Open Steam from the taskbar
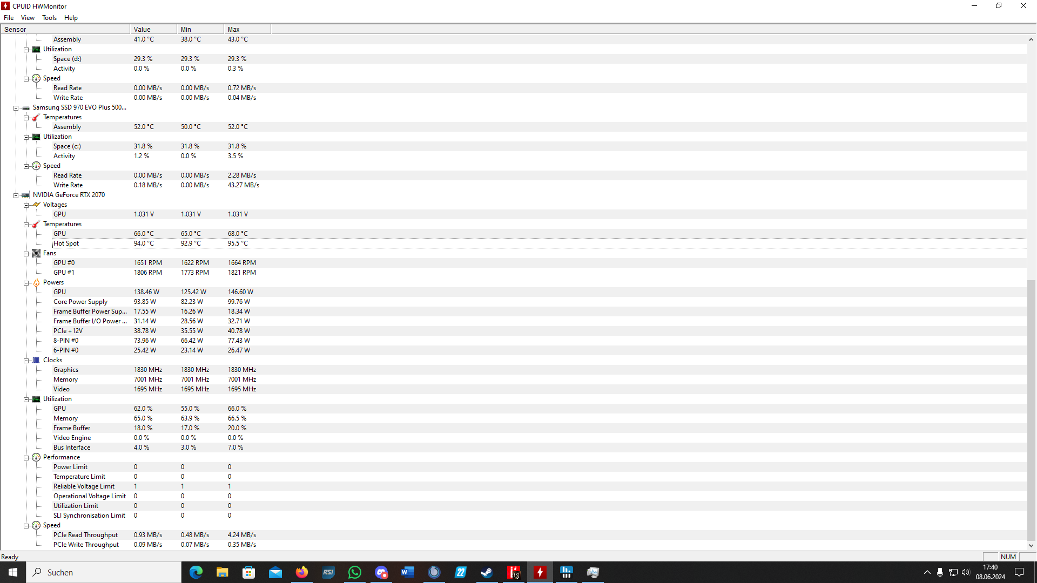1037x583 pixels. point(487,572)
